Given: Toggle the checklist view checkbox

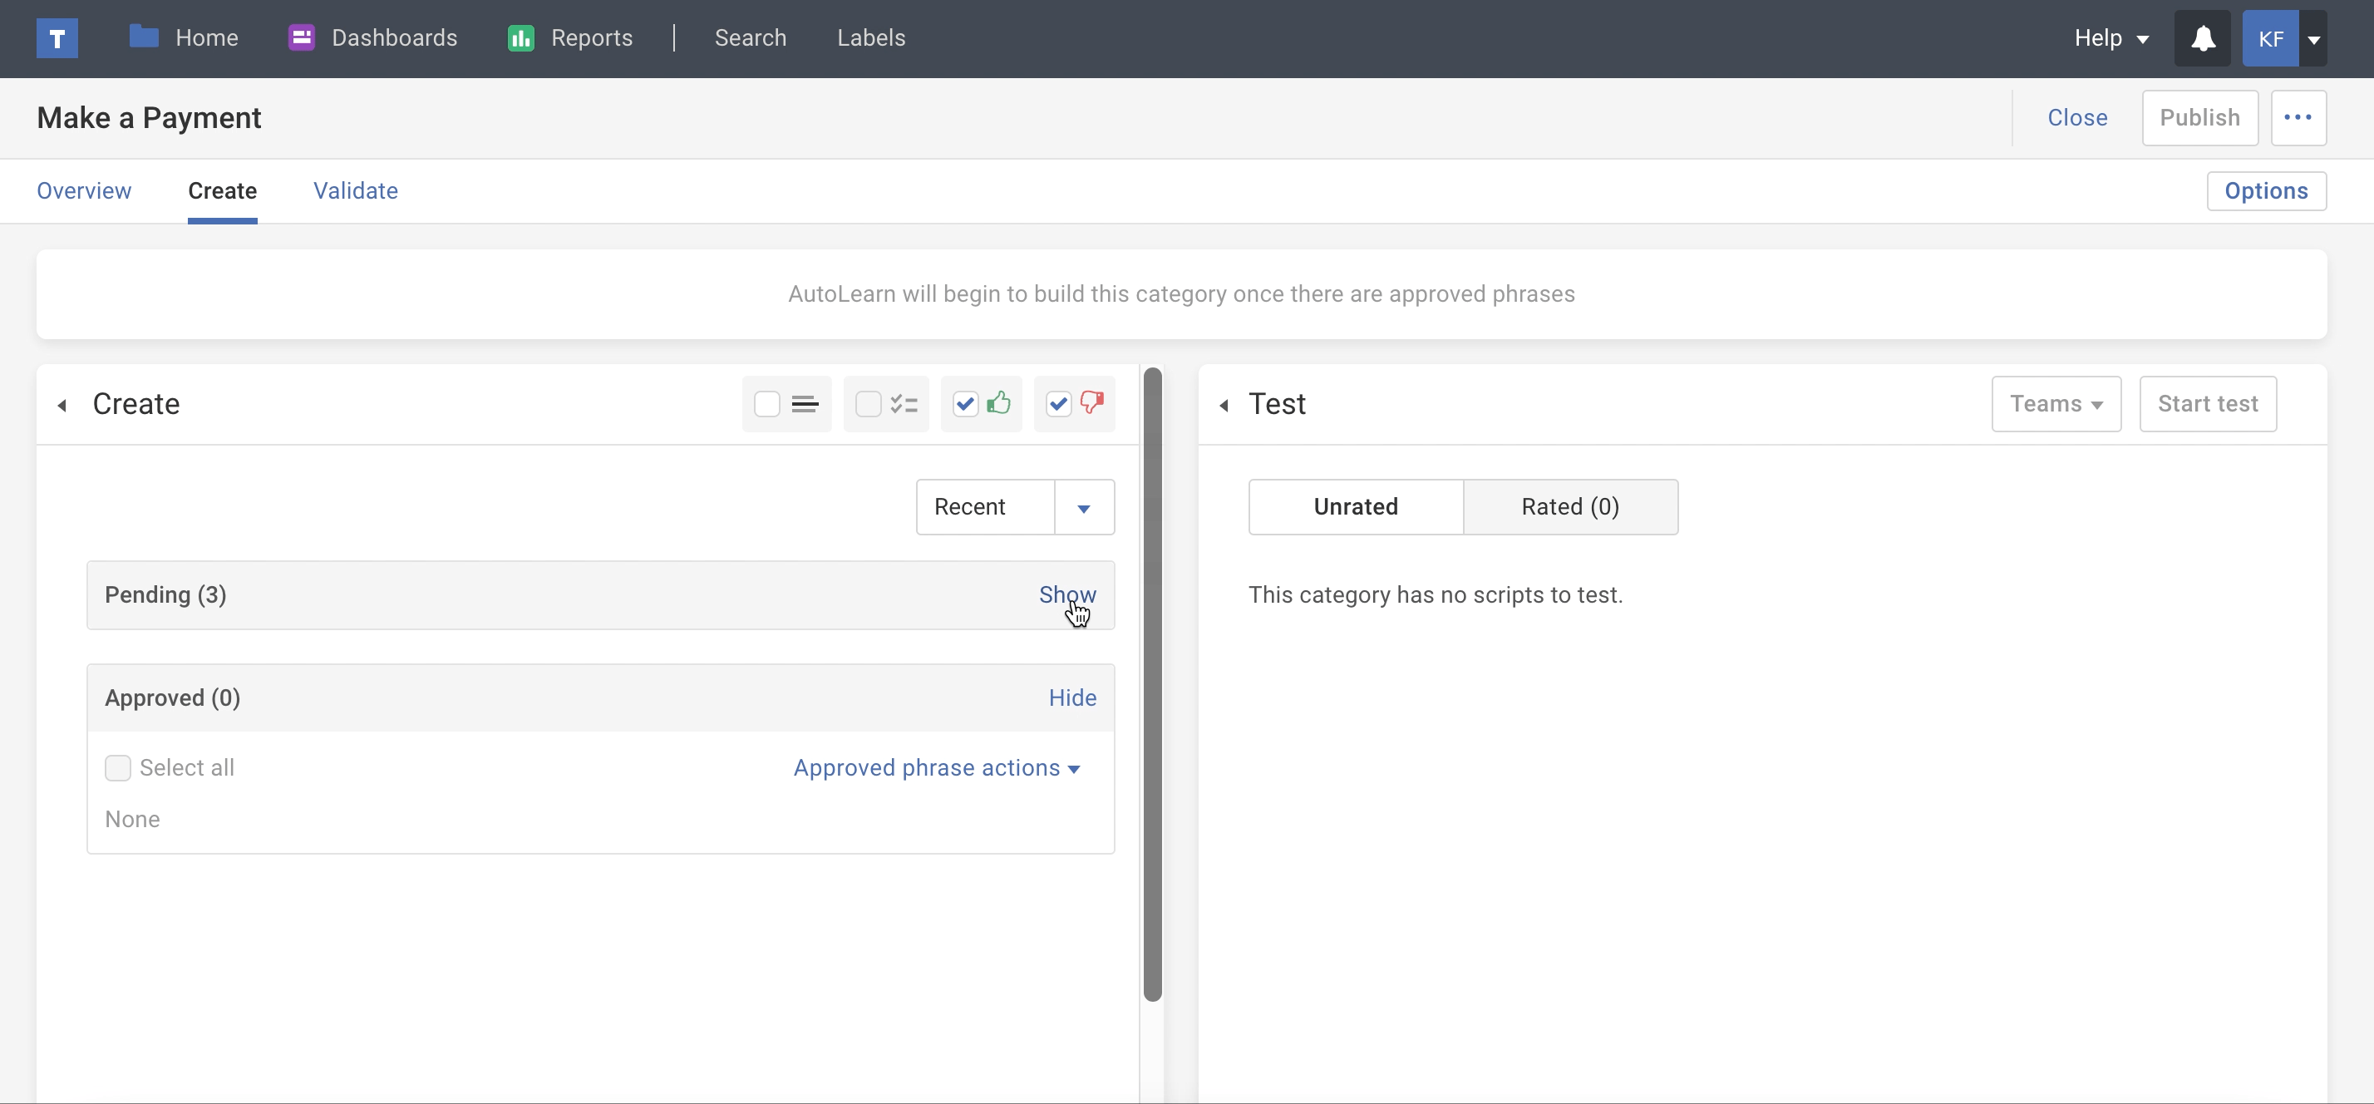Looking at the screenshot, I should tap(868, 404).
